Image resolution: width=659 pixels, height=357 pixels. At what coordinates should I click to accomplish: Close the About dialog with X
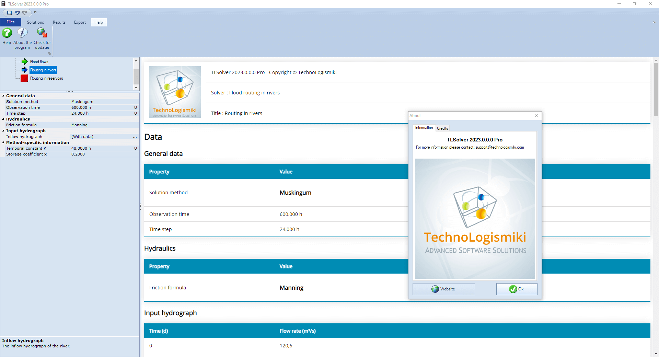pyautogui.click(x=536, y=116)
